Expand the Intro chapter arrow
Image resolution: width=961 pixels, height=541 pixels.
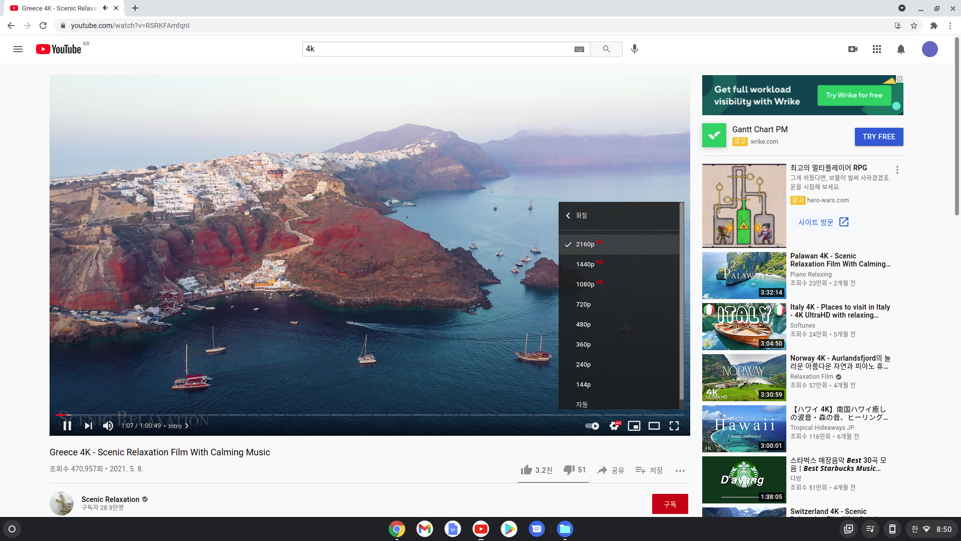click(x=187, y=426)
